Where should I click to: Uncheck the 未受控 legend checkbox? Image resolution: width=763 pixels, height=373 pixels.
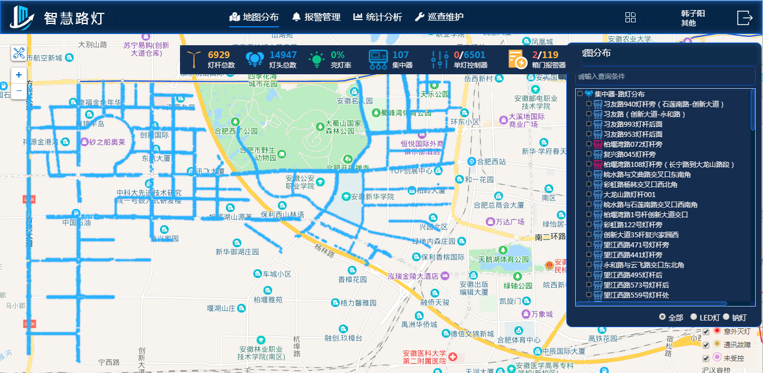tap(706, 358)
